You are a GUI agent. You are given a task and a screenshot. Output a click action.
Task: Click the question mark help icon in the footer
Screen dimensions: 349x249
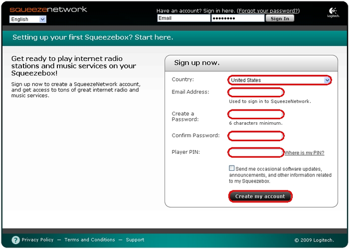15,240
